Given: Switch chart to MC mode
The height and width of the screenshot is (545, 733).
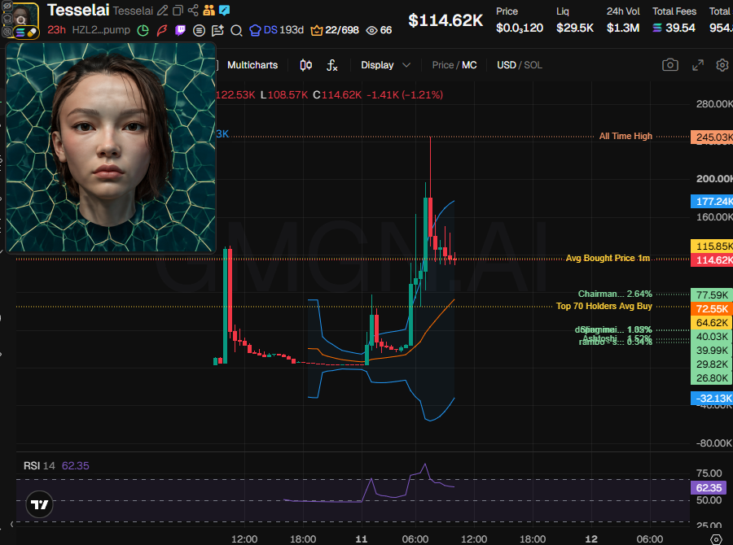Looking at the screenshot, I should tap(469, 65).
